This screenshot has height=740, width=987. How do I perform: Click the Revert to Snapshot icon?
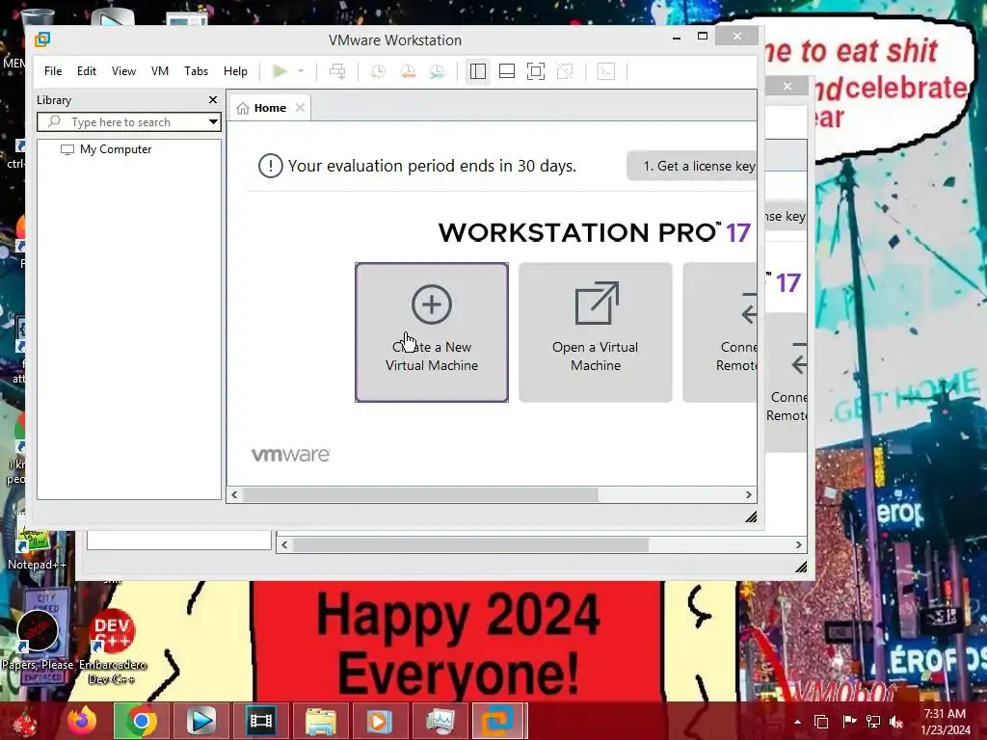(x=408, y=71)
